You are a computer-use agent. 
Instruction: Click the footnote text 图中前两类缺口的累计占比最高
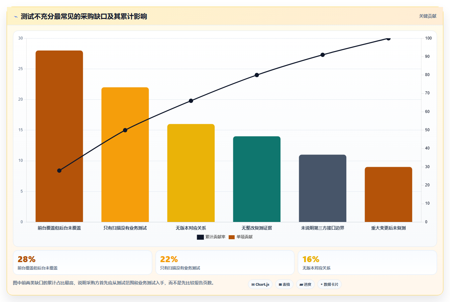tap(43, 283)
